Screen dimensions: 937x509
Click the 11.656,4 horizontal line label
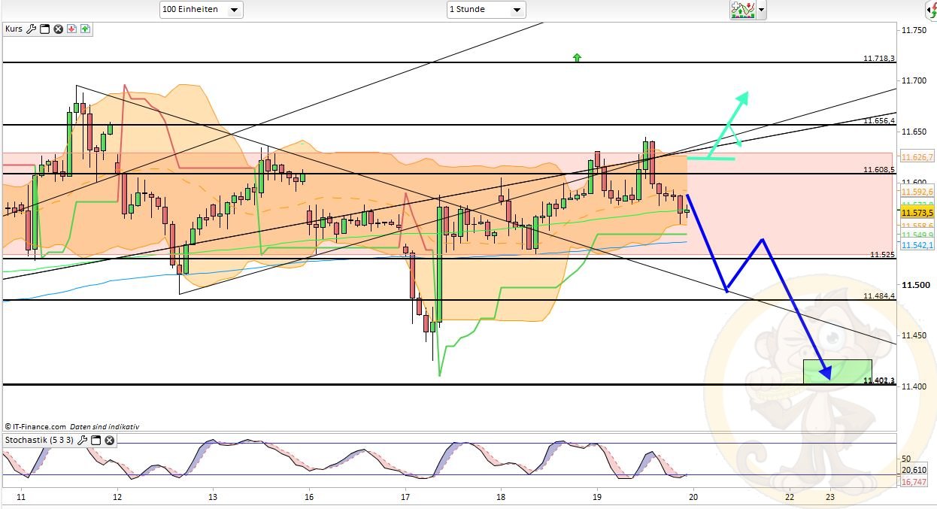878,120
